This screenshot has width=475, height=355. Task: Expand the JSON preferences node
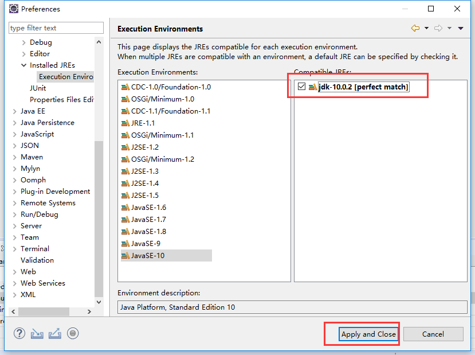click(x=14, y=146)
